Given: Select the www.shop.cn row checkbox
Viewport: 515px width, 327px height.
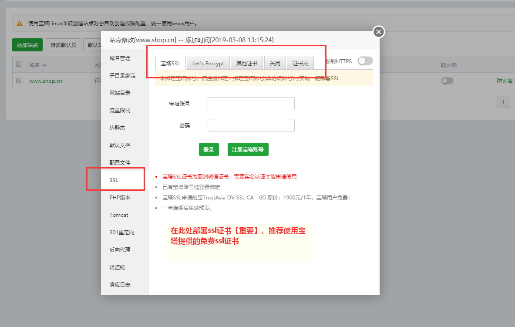Looking at the screenshot, I should coord(19,81).
